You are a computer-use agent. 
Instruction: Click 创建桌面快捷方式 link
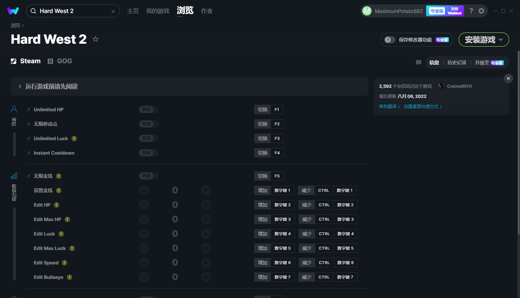(423, 107)
